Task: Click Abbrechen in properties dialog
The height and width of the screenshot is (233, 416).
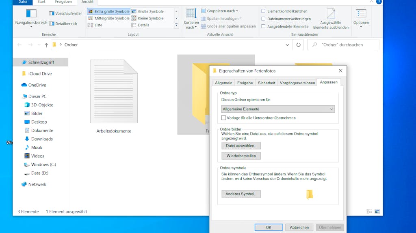Action: point(299,227)
